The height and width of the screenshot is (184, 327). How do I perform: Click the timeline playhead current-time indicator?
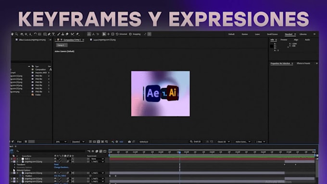[x=179, y=152]
